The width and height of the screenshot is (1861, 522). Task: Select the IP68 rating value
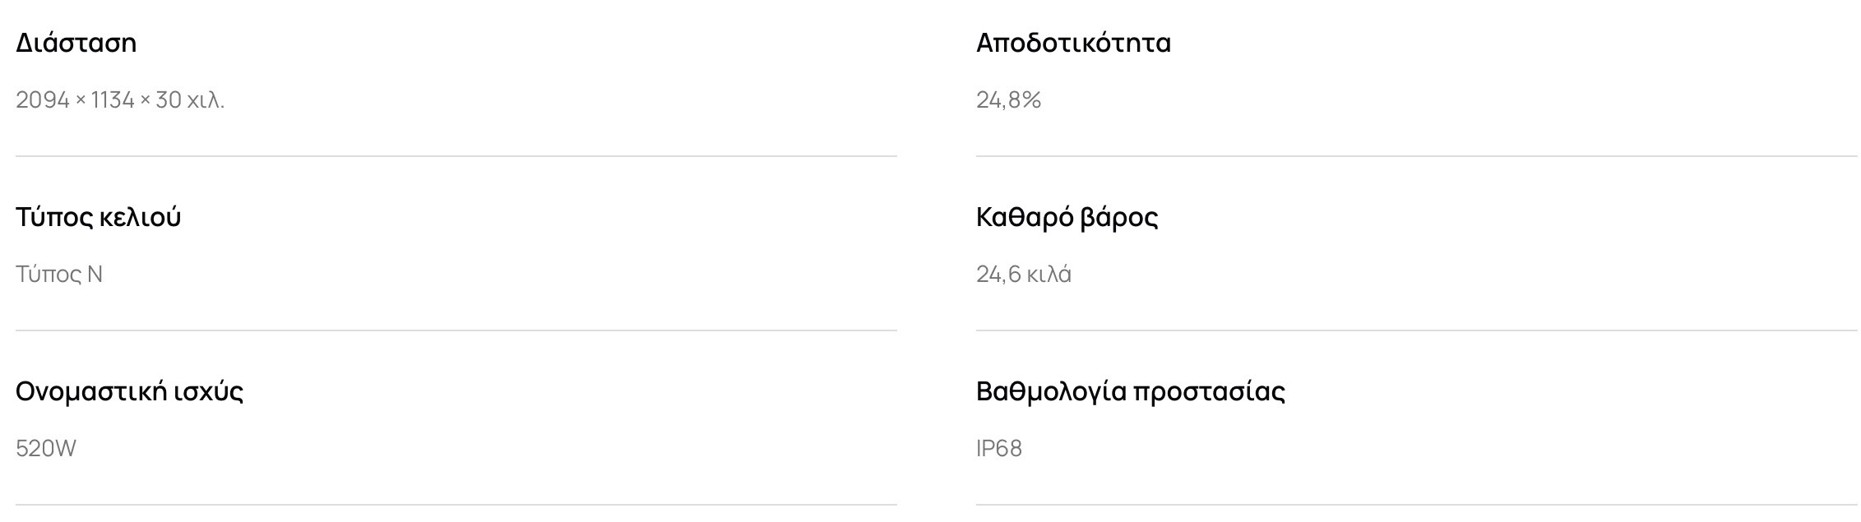998,449
